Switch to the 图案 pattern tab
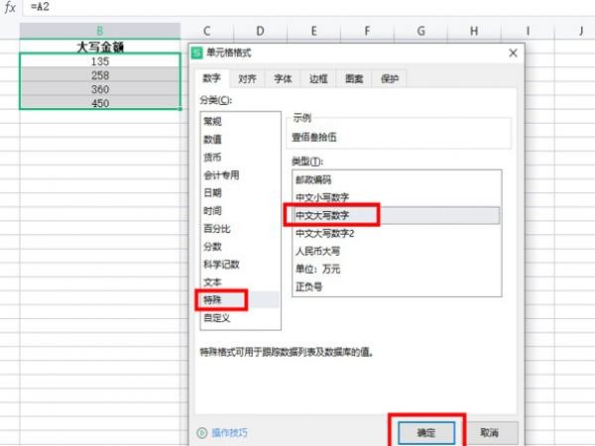Image resolution: width=595 pixels, height=446 pixels. tap(354, 79)
